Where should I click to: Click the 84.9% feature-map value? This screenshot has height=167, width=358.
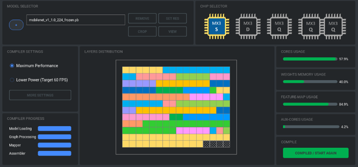pyautogui.click(x=344, y=105)
